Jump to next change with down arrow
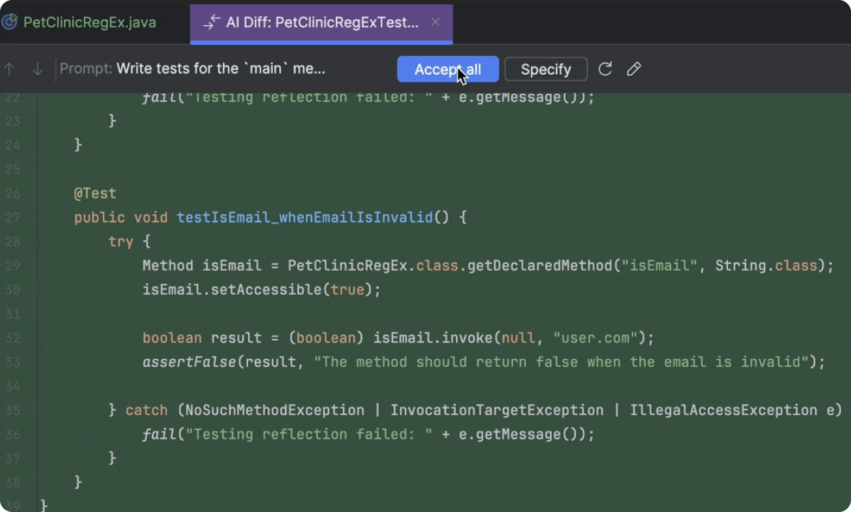Image resolution: width=851 pixels, height=512 pixels. (37, 70)
